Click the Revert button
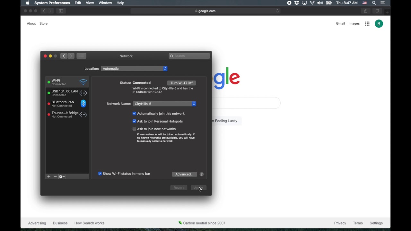The height and width of the screenshot is (231, 411). [x=179, y=188]
